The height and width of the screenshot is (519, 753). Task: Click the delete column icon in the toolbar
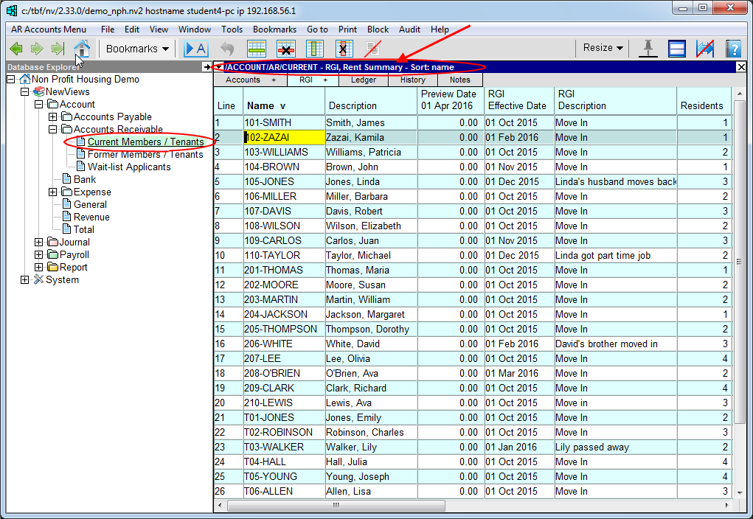[344, 49]
